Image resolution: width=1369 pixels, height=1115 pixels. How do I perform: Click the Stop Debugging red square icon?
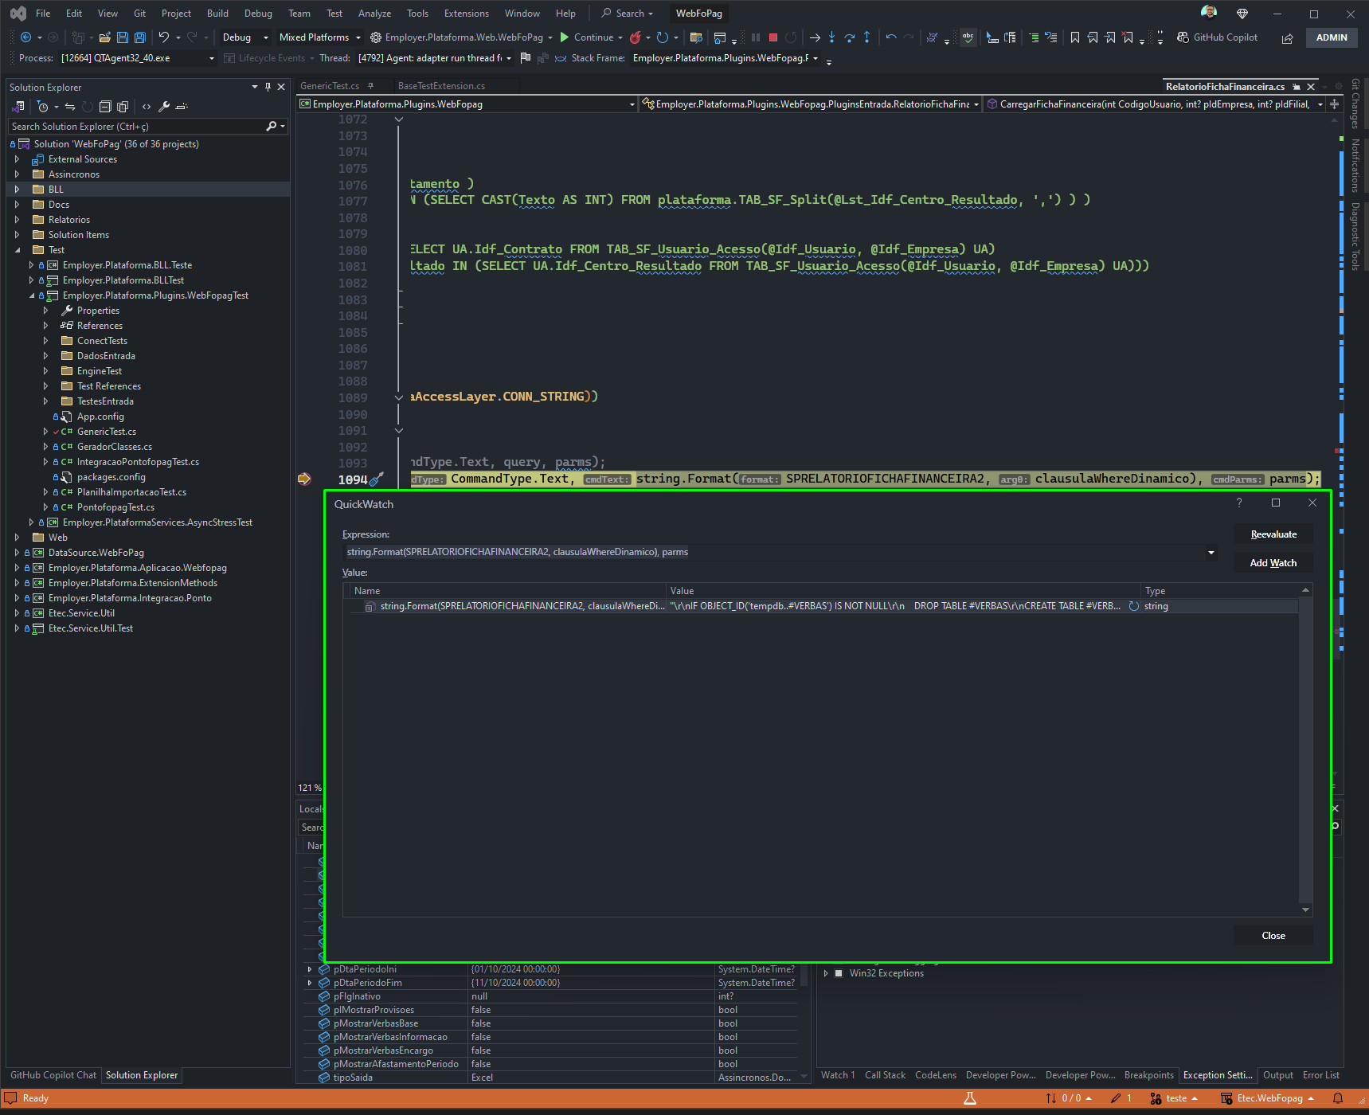point(773,37)
